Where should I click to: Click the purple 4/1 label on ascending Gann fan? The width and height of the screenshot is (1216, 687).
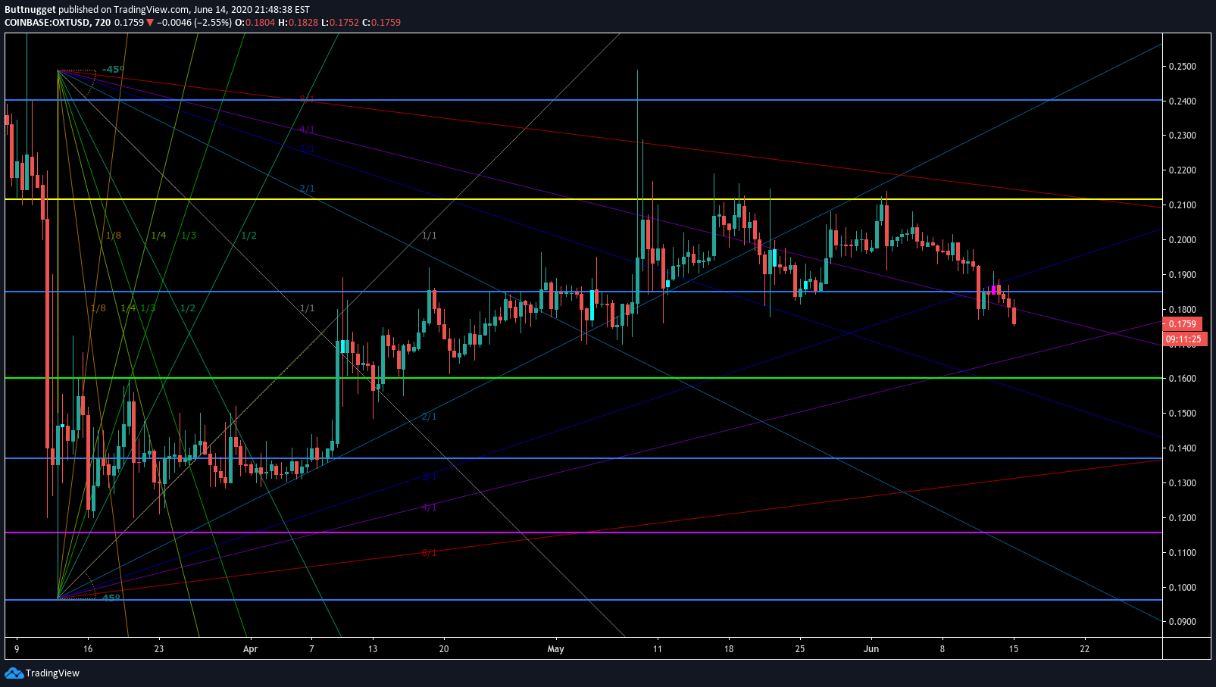point(429,507)
